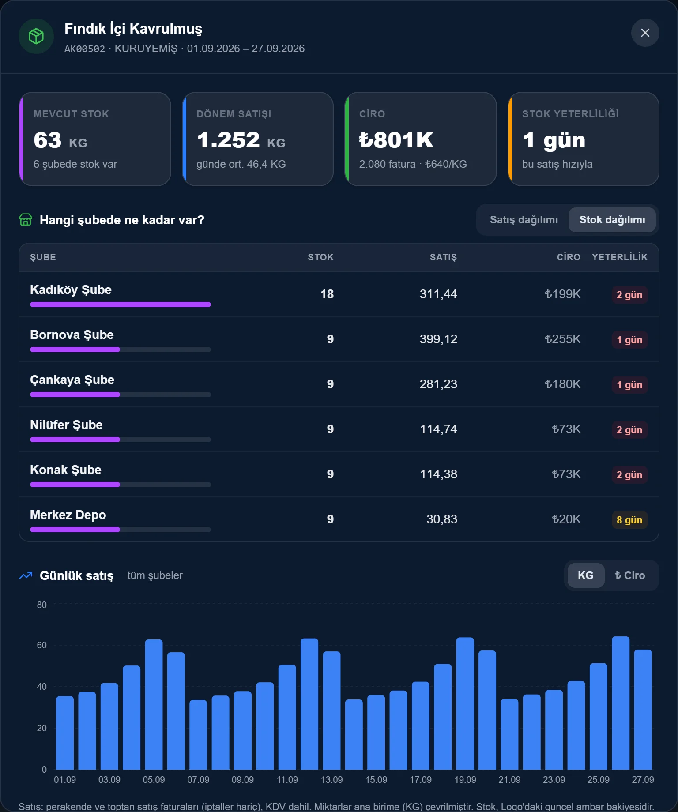
Task: Click Kadıköy's sales value 311,44
Action: pyautogui.click(x=438, y=294)
